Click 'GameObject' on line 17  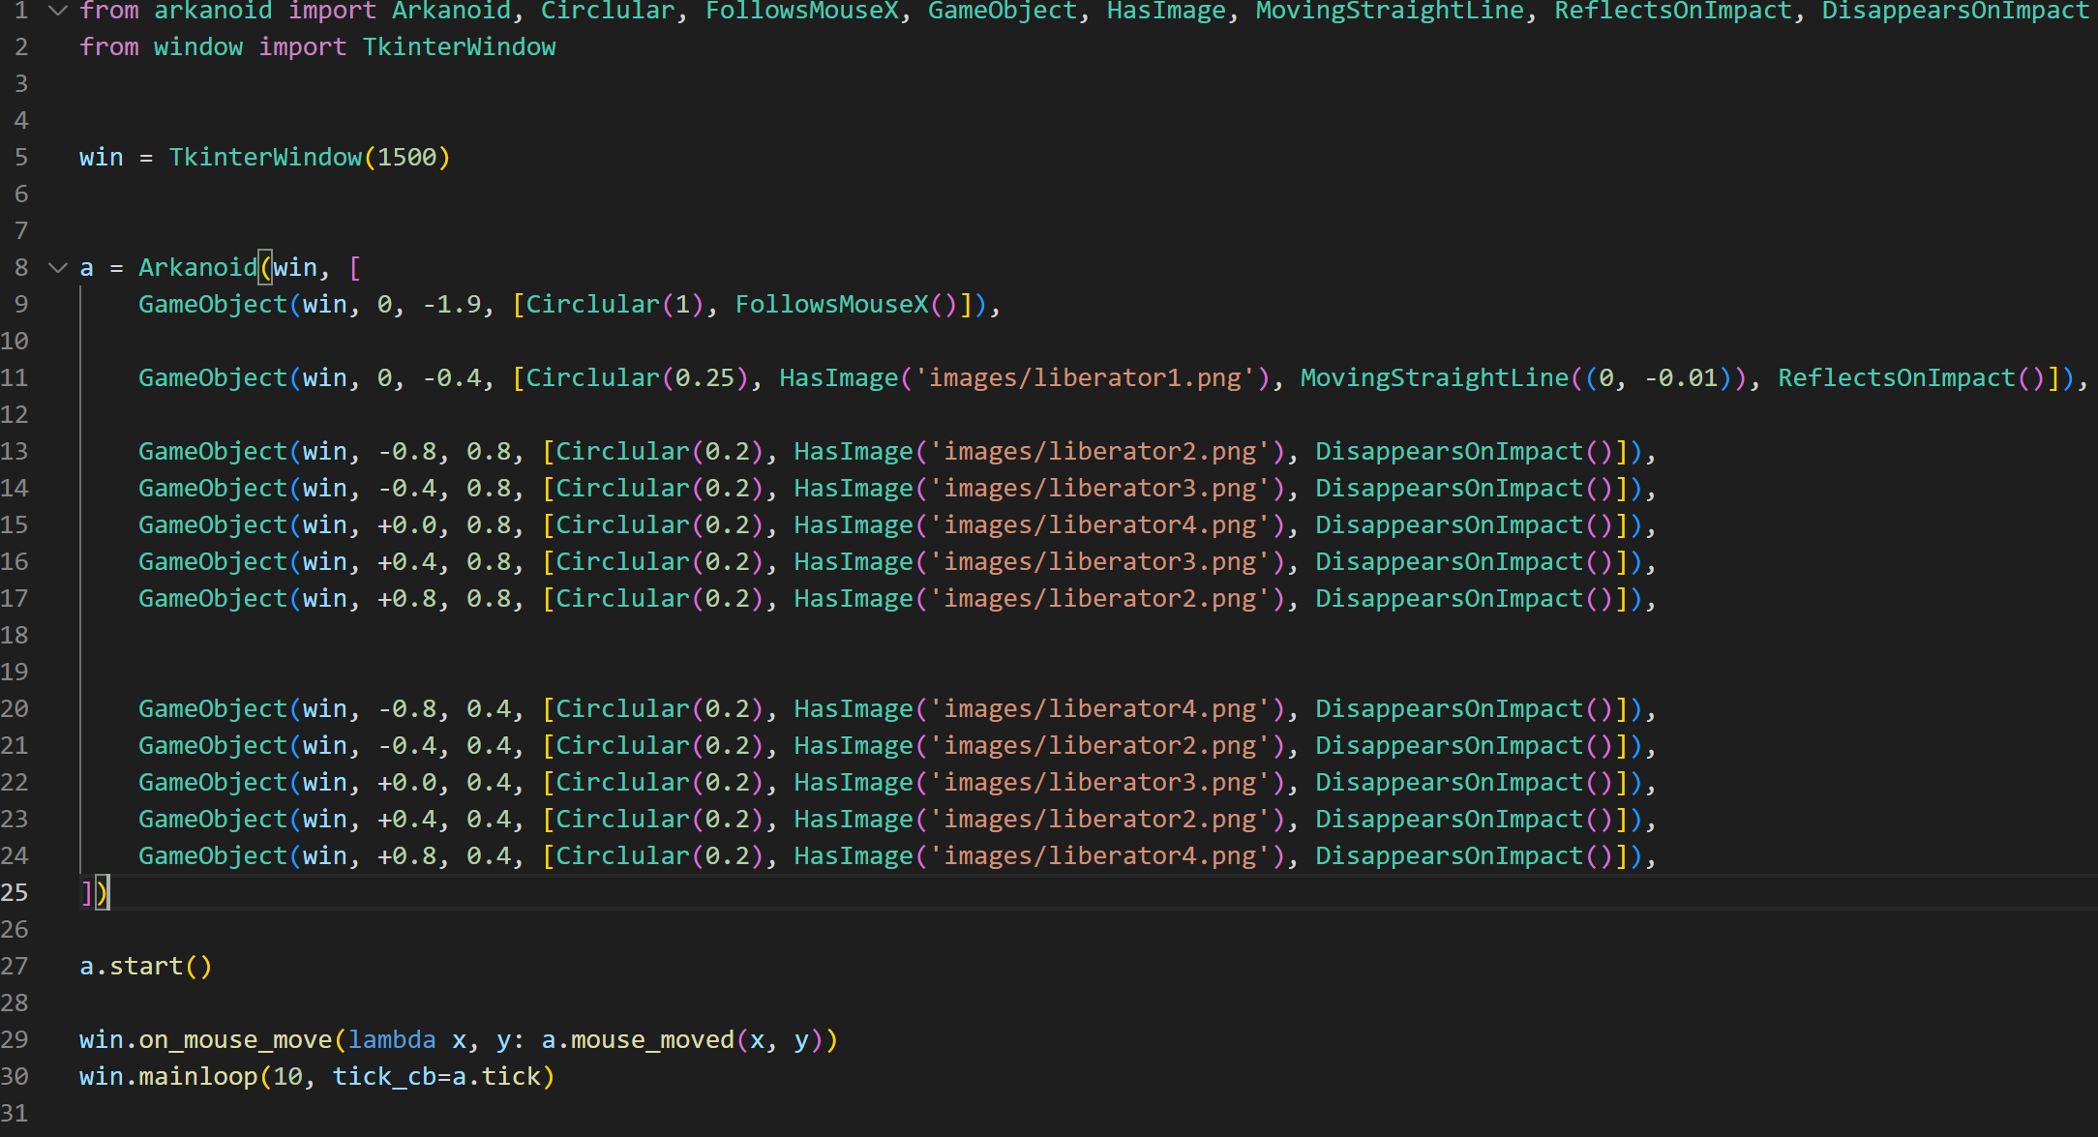pyautogui.click(x=213, y=599)
